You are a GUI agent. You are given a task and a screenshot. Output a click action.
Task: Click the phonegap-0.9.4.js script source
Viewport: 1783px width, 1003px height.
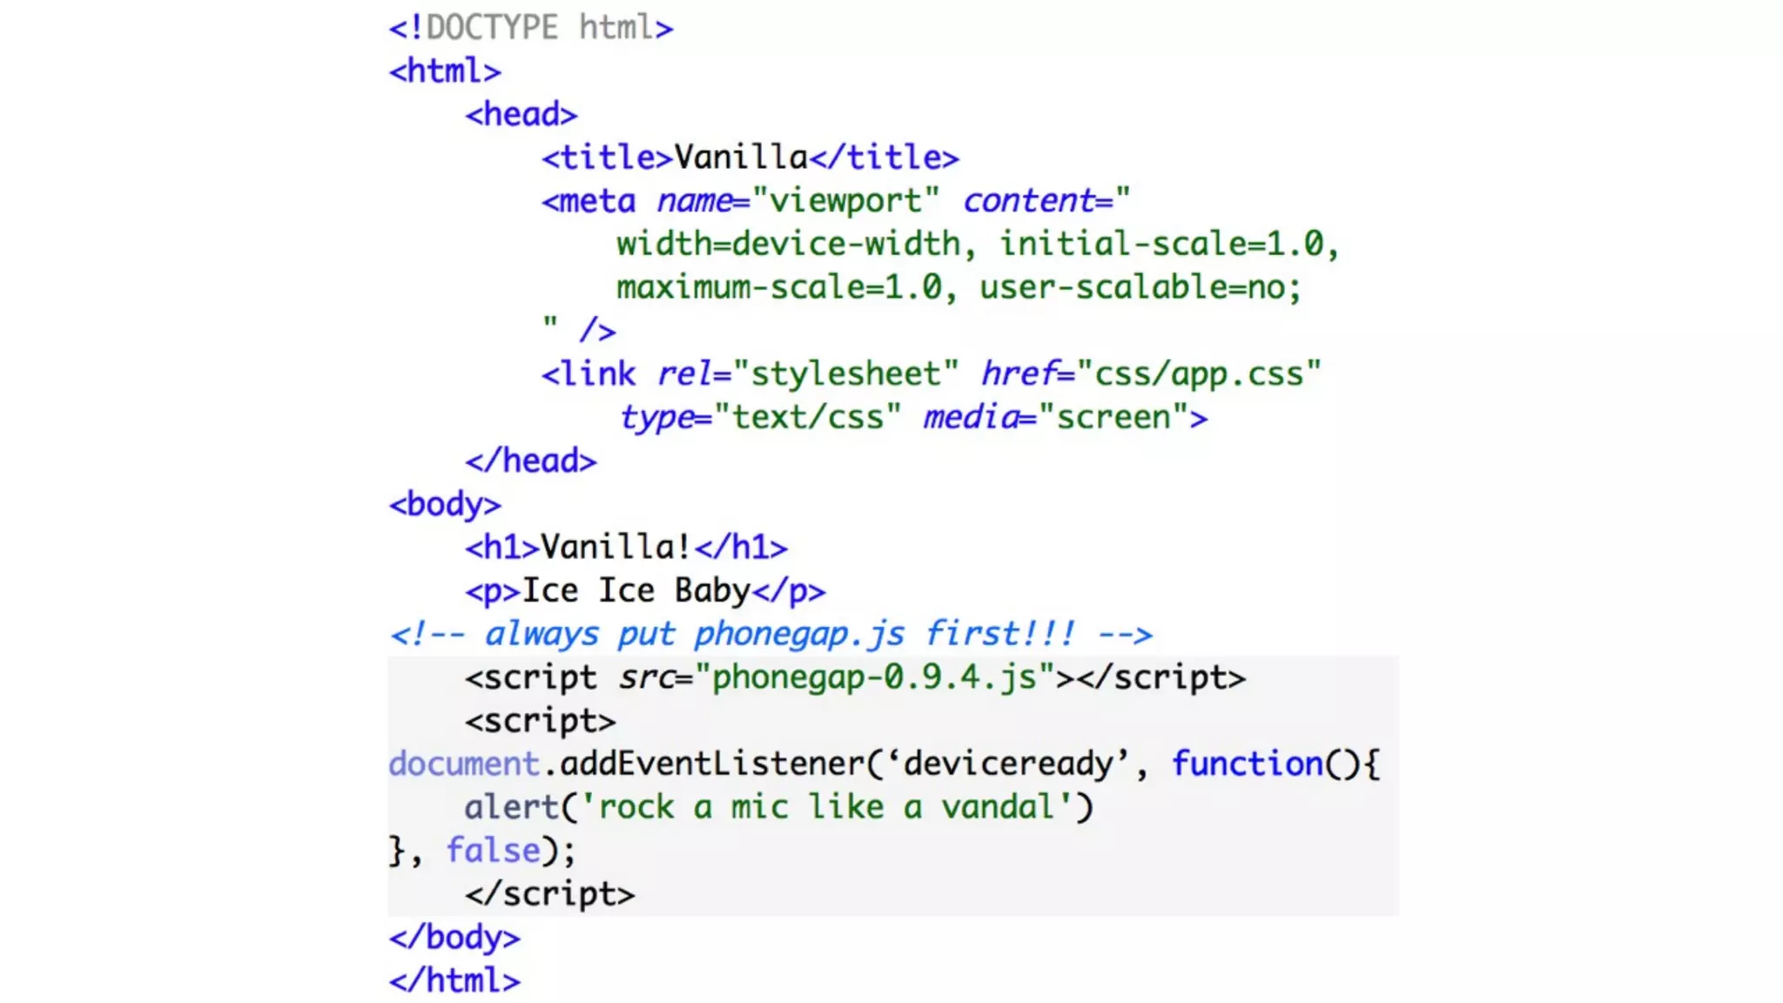874,677
